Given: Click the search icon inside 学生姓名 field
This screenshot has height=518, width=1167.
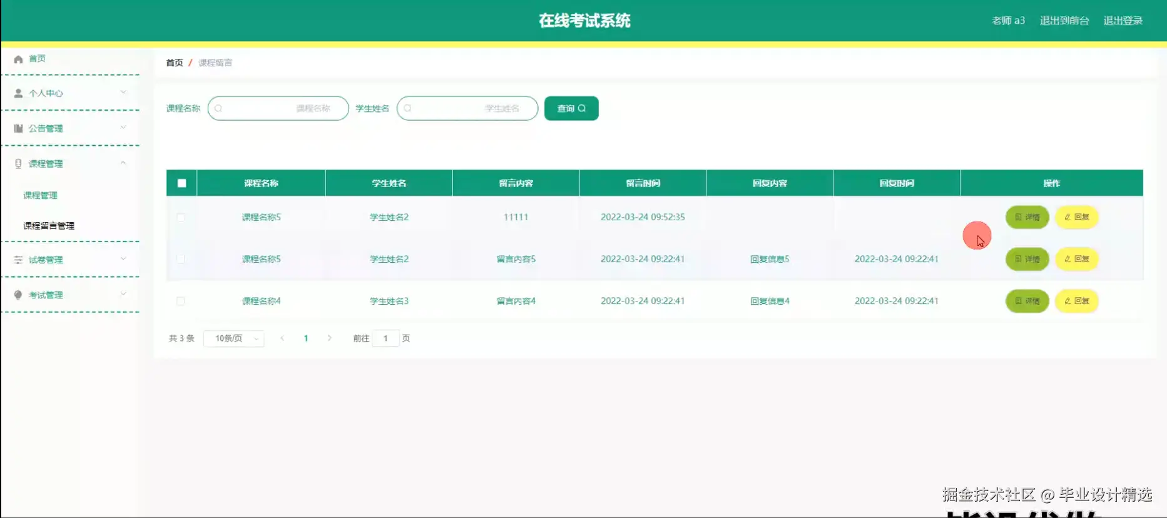Looking at the screenshot, I should point(407,108).
